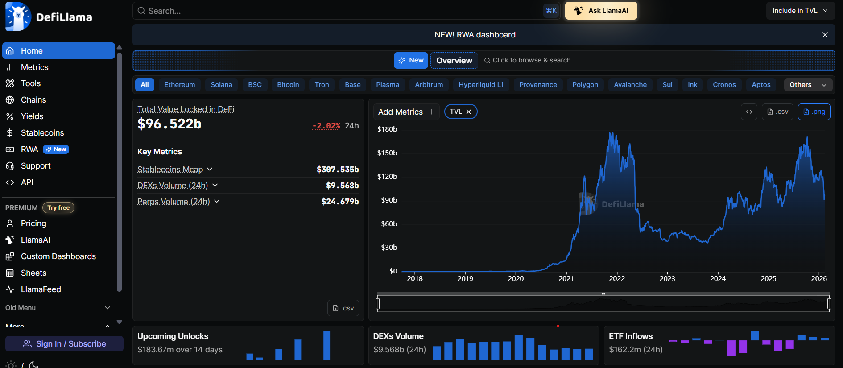Switch to the Overview tab

pos(454,61)
